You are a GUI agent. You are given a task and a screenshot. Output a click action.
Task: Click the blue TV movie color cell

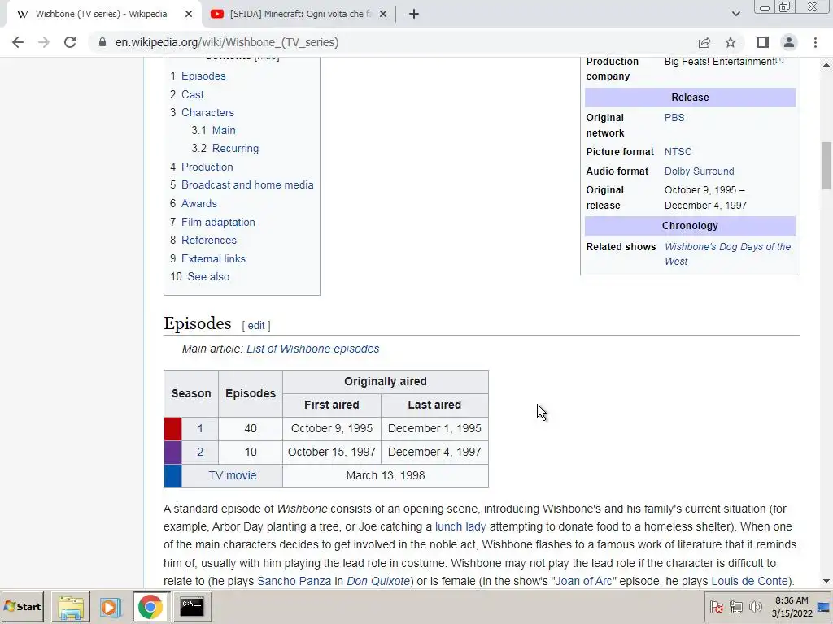click(172, 476)
